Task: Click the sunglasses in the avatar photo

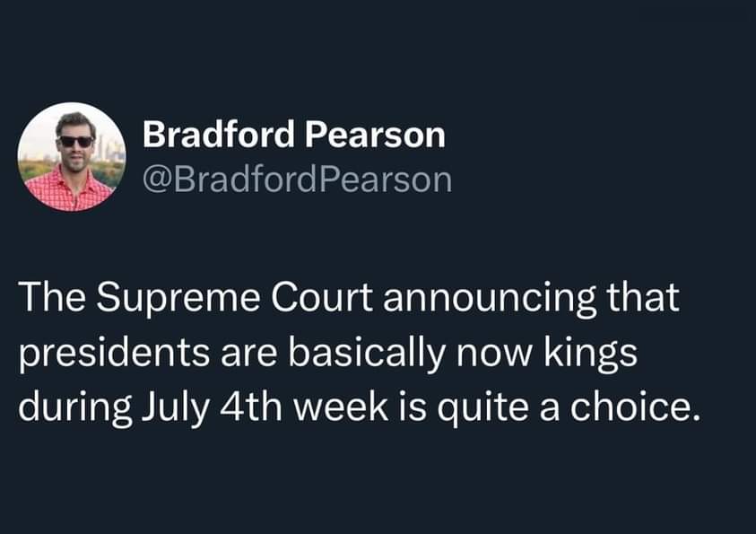Action: click(x=75, y=142)
